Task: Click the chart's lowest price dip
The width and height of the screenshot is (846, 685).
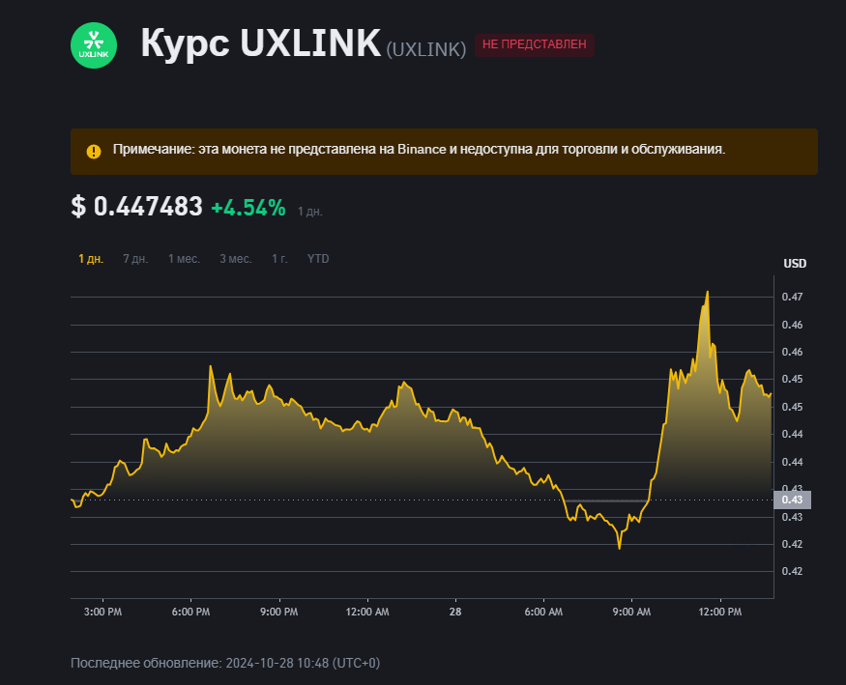Action: tap(620, 548)
